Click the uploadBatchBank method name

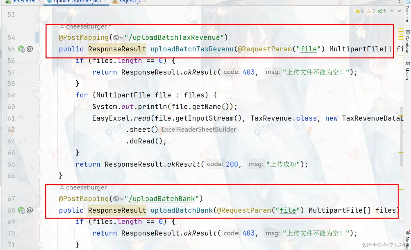[182, 211]
